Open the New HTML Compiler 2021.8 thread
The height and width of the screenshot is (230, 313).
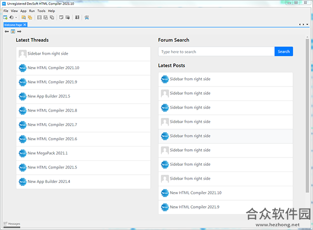pos(83,111)
